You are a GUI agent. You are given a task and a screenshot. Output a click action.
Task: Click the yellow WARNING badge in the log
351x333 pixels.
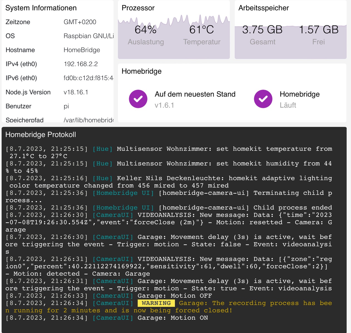click(156, 303)
